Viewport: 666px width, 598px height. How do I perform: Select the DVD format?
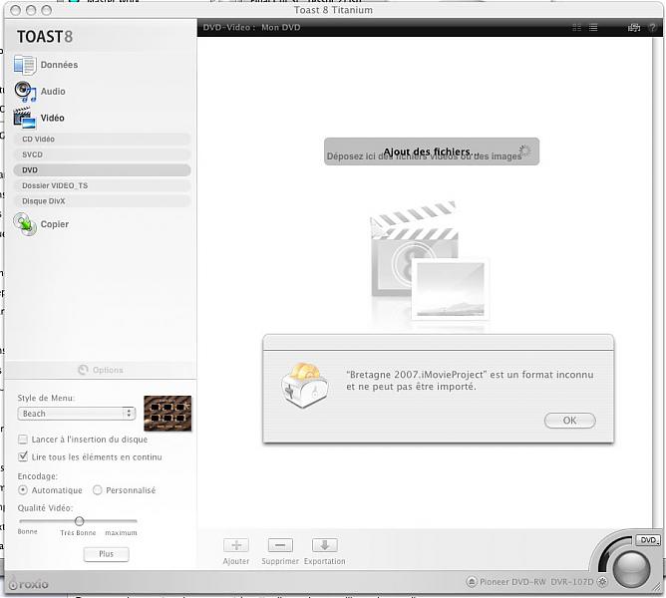coord(102,169)
